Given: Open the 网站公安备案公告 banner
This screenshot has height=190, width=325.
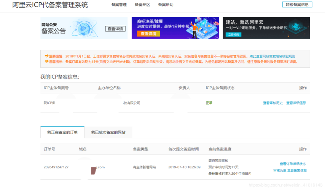Looking at the screenshot, I should (84, 28).
